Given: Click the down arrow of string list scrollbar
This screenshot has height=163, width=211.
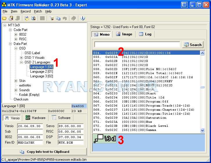Looking at the screenshot, I should click(202, 131).
